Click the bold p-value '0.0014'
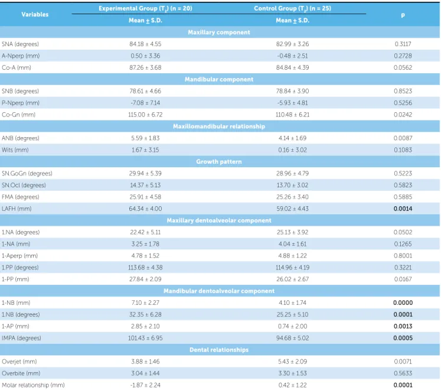Viewport: 441px width, 390px height. click(403, 209)
